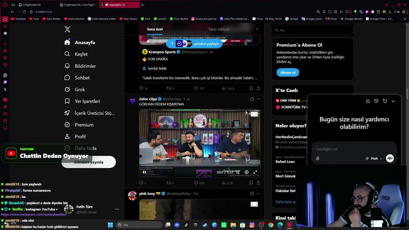Open more options on Zefor Clips post
The width and height of the screenshot is (409, 230).
[258, 99]
